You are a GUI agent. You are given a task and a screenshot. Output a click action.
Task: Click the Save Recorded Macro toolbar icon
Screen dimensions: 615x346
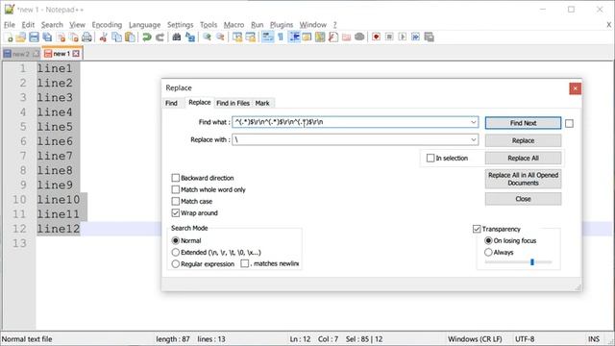coord(430,37)
